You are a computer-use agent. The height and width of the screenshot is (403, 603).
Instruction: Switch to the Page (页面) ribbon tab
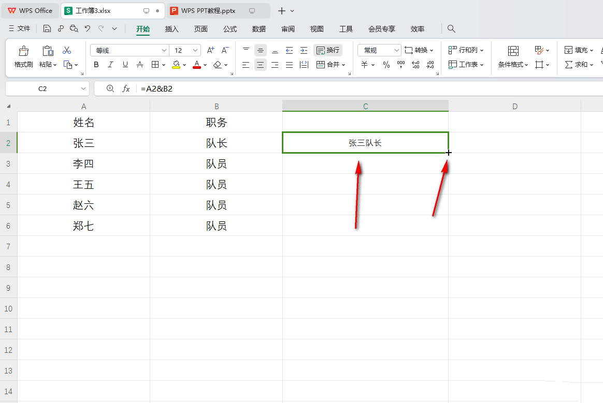coord(201,29)
